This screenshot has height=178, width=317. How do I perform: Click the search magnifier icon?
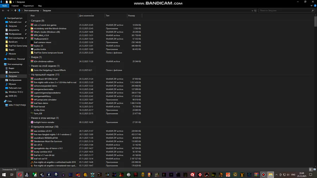312,11
